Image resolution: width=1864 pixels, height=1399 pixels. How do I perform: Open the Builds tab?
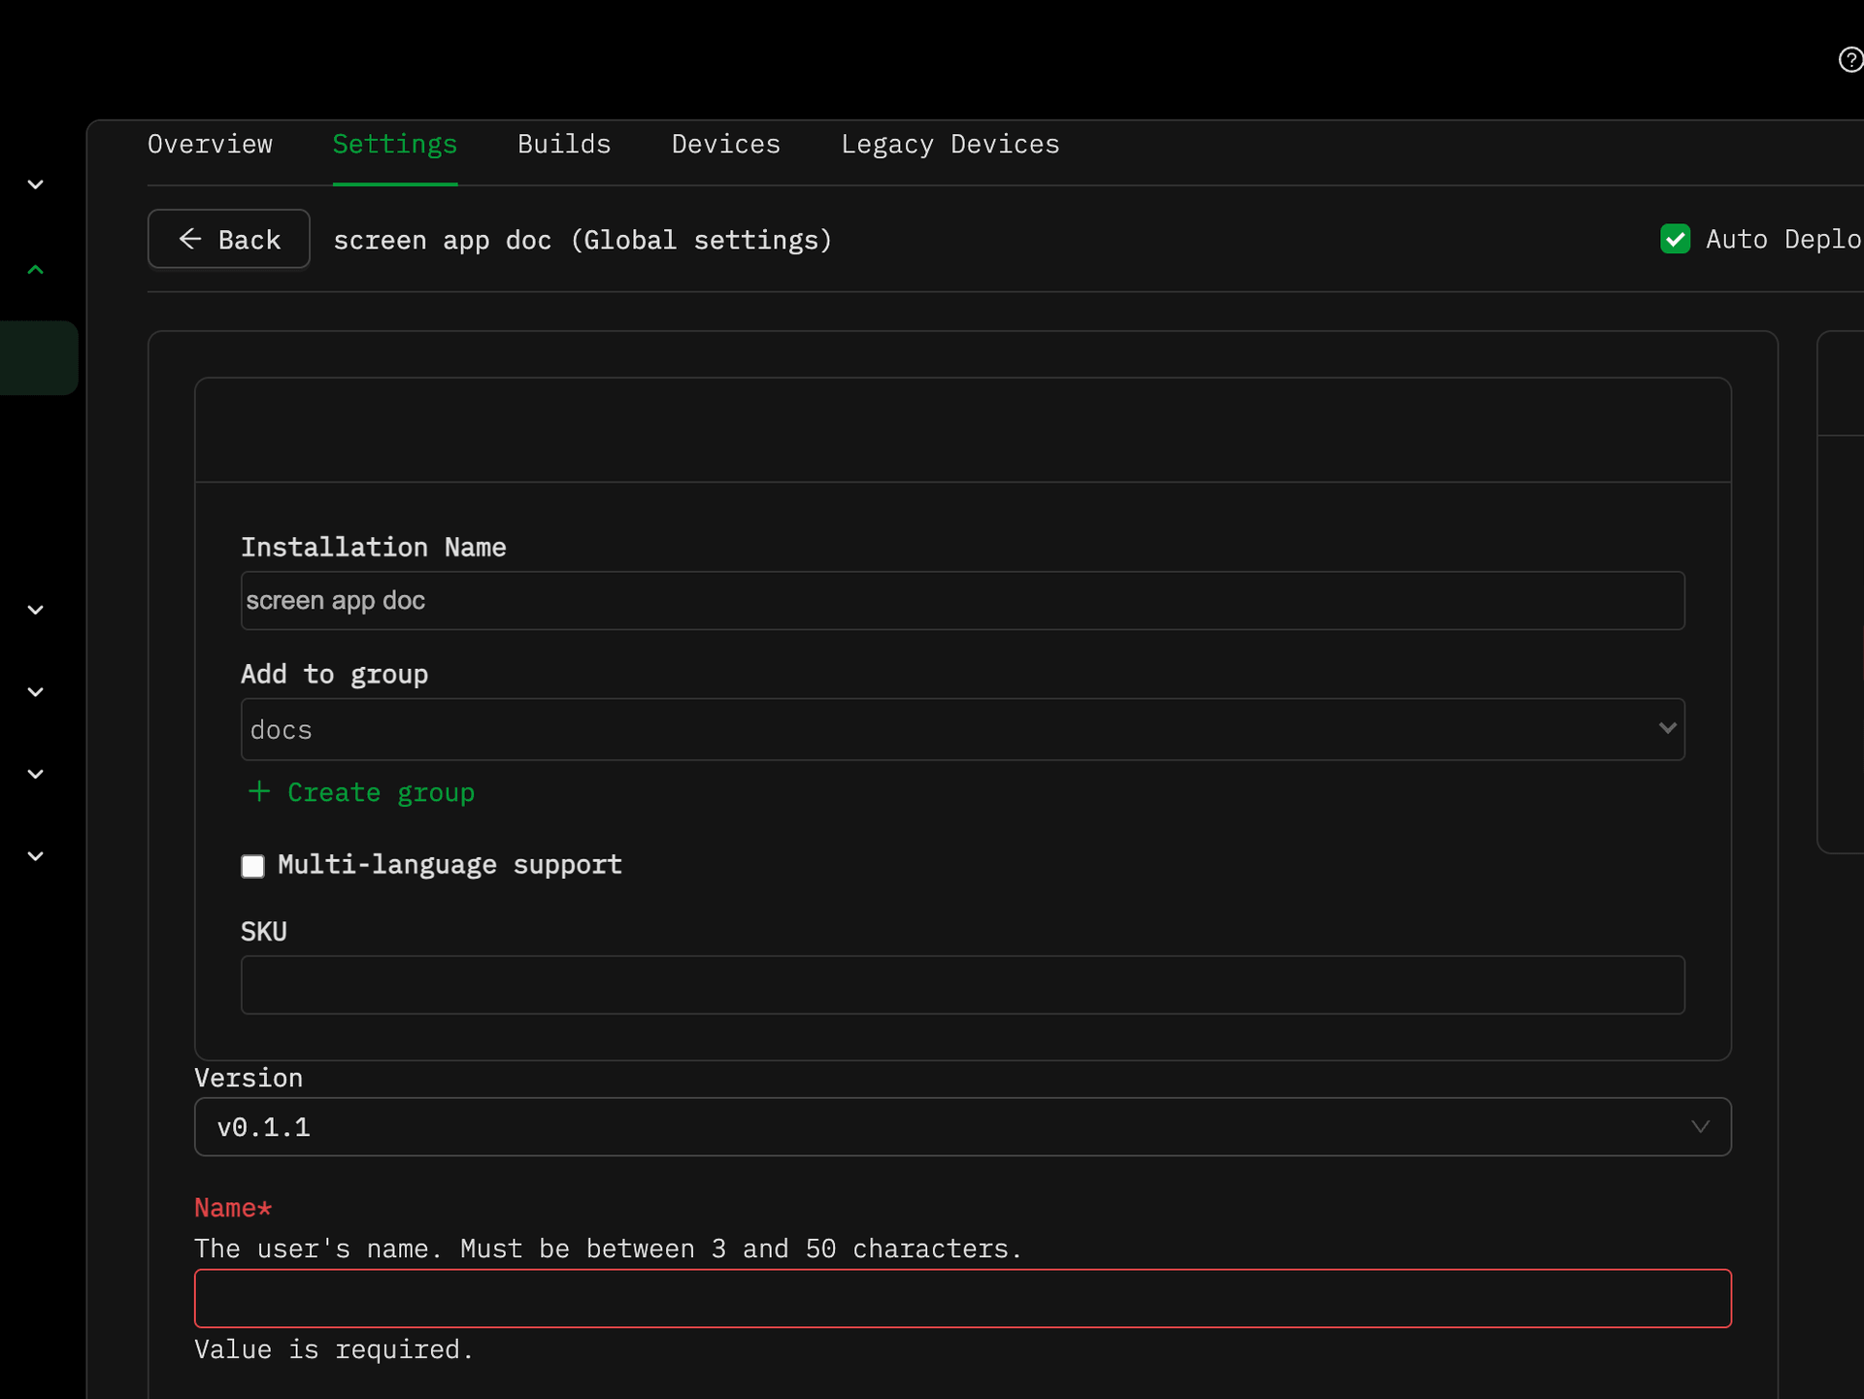pyautogui.click(x=564, y=145)
